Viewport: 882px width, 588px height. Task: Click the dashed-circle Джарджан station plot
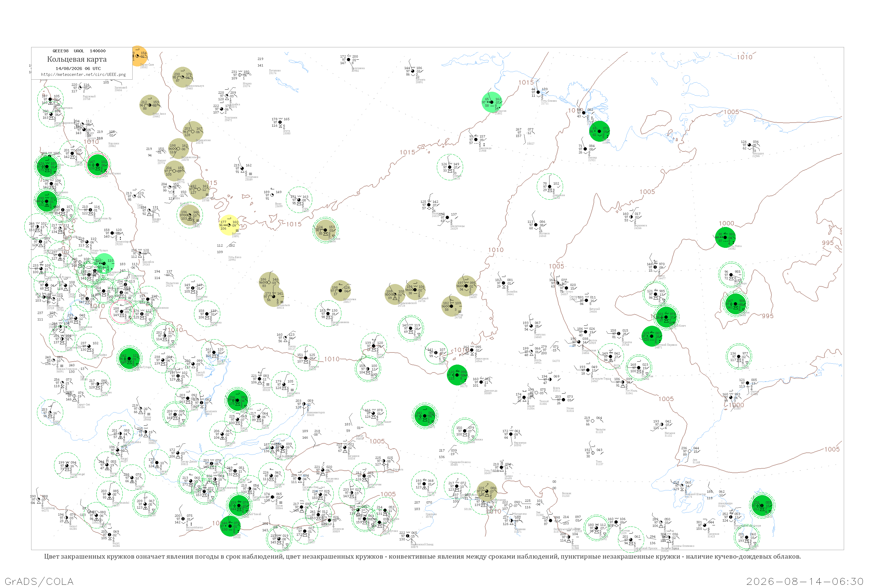point(550,187)
